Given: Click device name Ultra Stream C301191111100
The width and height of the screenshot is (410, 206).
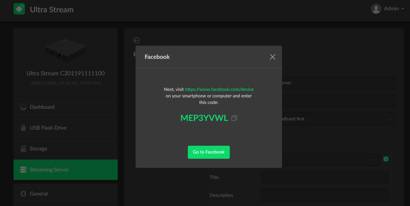Looking at the screenshot, I should (66, 73).
